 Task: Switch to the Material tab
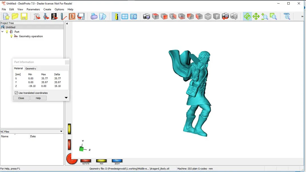click(18, 68)
